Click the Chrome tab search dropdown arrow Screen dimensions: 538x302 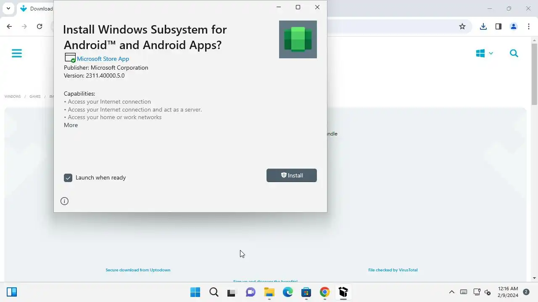(x=8, y=8)
